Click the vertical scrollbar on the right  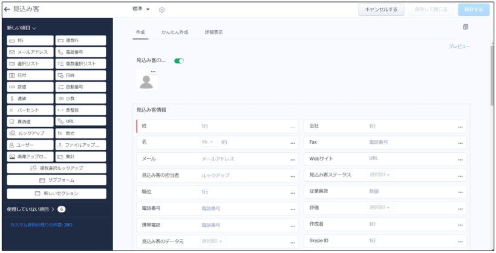point(492,60)
